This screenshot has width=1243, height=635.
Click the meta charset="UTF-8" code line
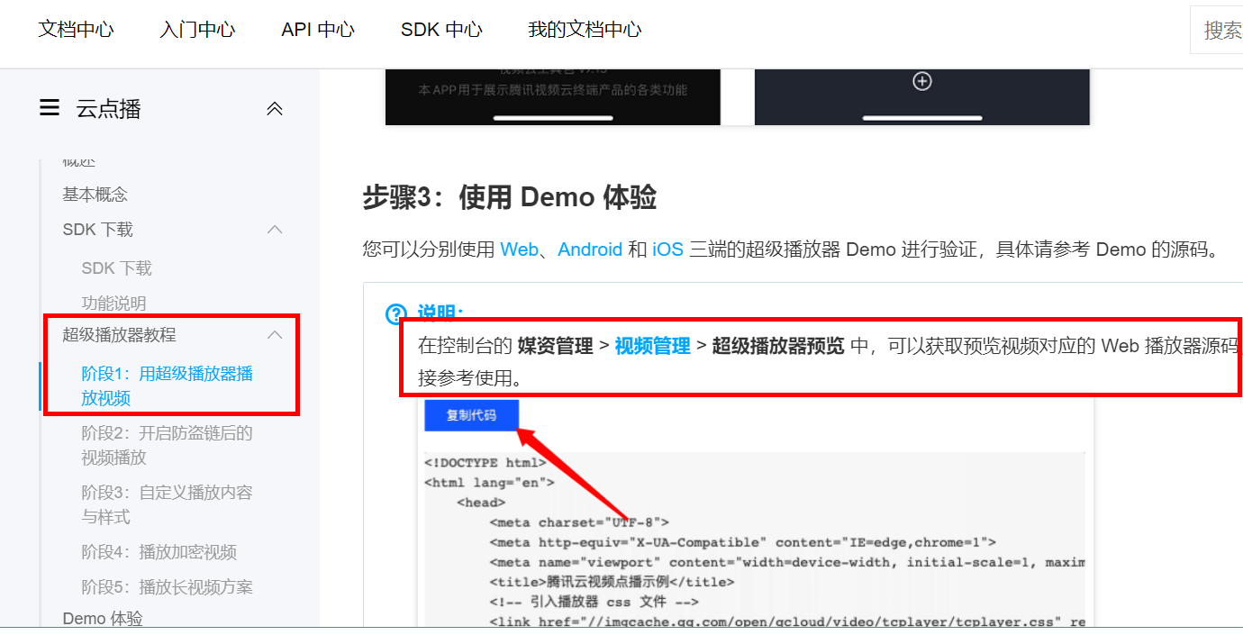tap(579, 522)
